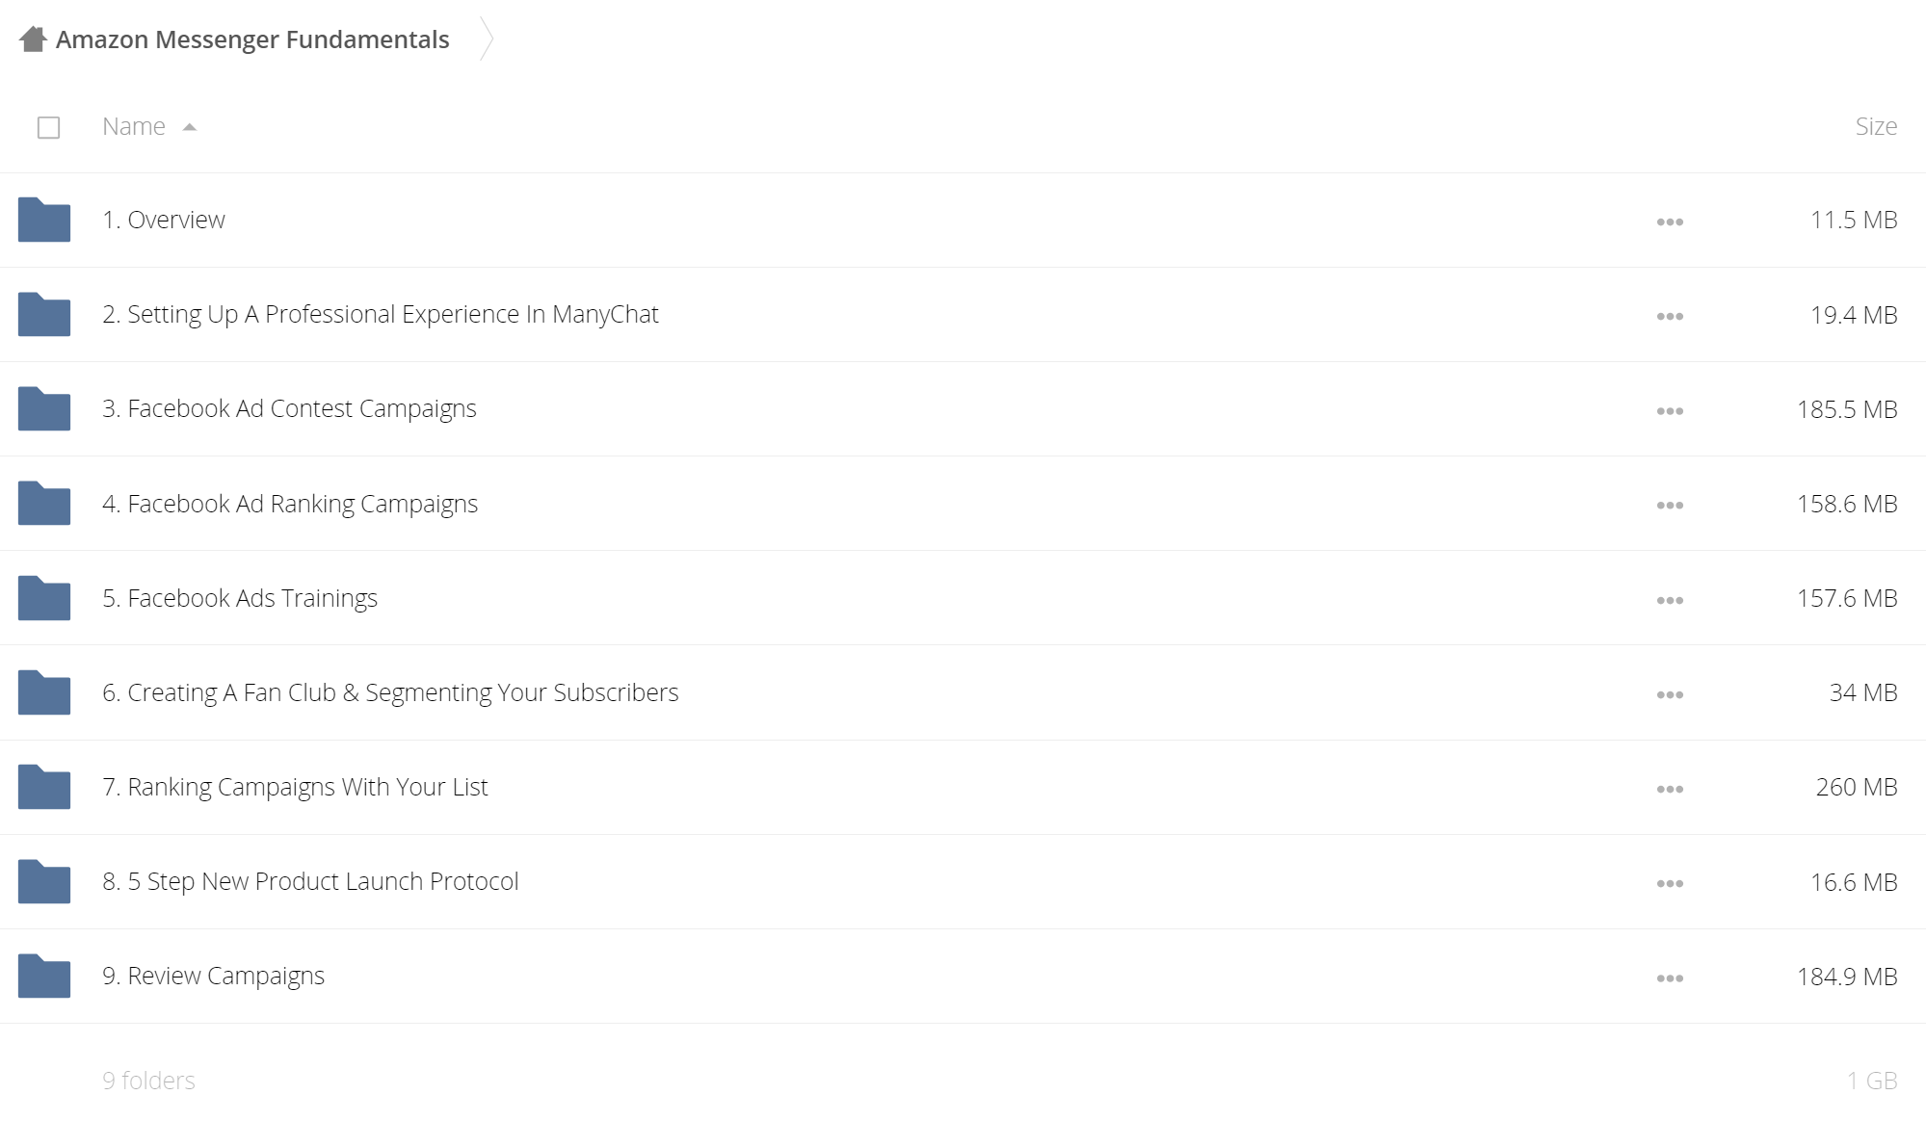Click the breadcrumb chevron separator
Screen dimensions: 1926x1121
pyautogui.click(x=487, y=39)
